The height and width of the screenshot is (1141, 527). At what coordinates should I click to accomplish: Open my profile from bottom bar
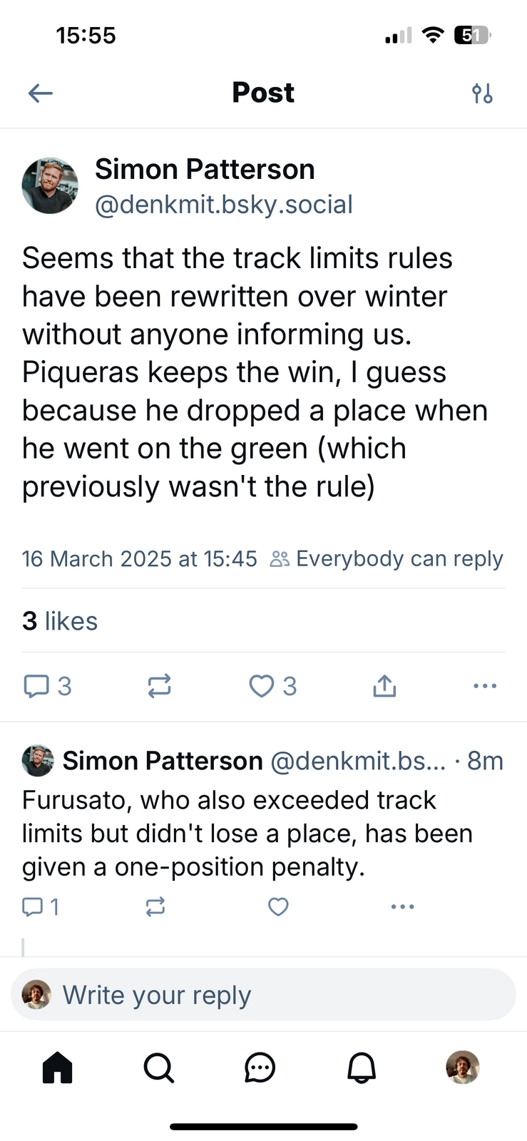tap(463, 1068)
